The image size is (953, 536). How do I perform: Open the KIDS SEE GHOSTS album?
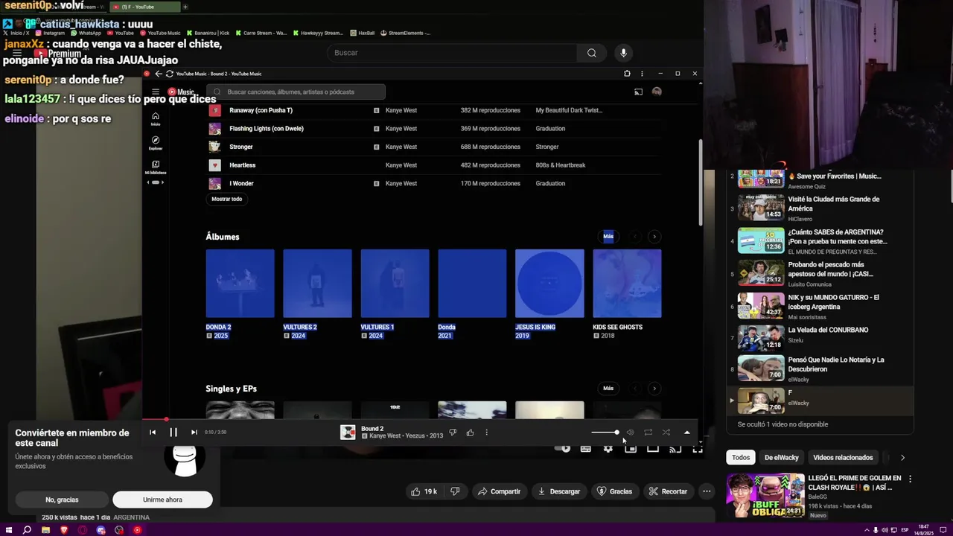(627, 284)
